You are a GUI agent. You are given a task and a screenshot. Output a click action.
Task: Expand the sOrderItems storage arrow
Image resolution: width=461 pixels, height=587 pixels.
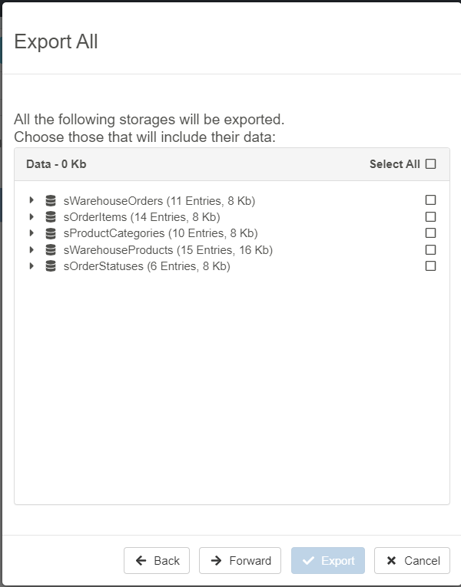[32, 216]
